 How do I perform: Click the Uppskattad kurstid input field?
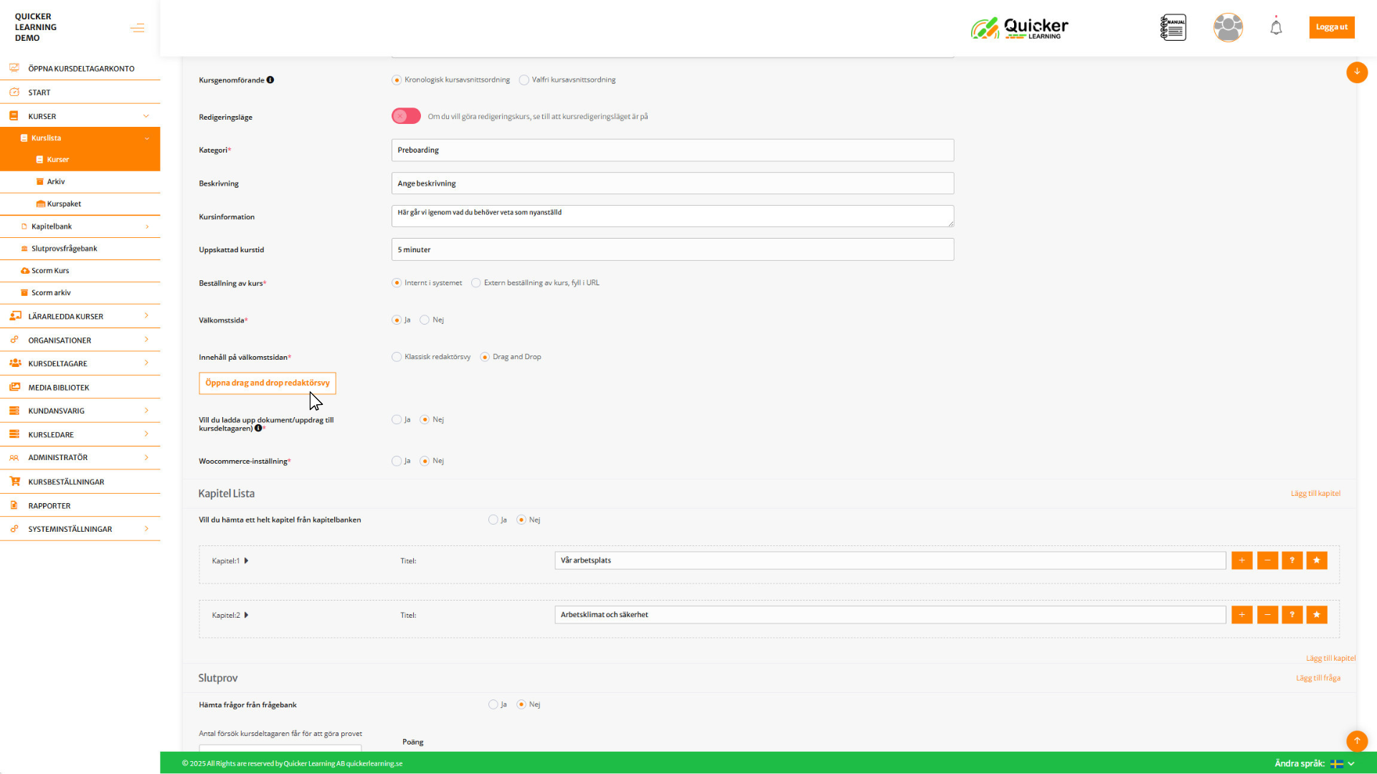coord(672,249)
